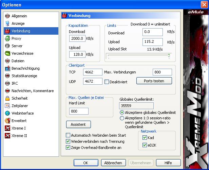Viewport: 209px width, 170px height.
Task: Uncheck Wiederverbinden nach Trennung
Action: point(68,141)
